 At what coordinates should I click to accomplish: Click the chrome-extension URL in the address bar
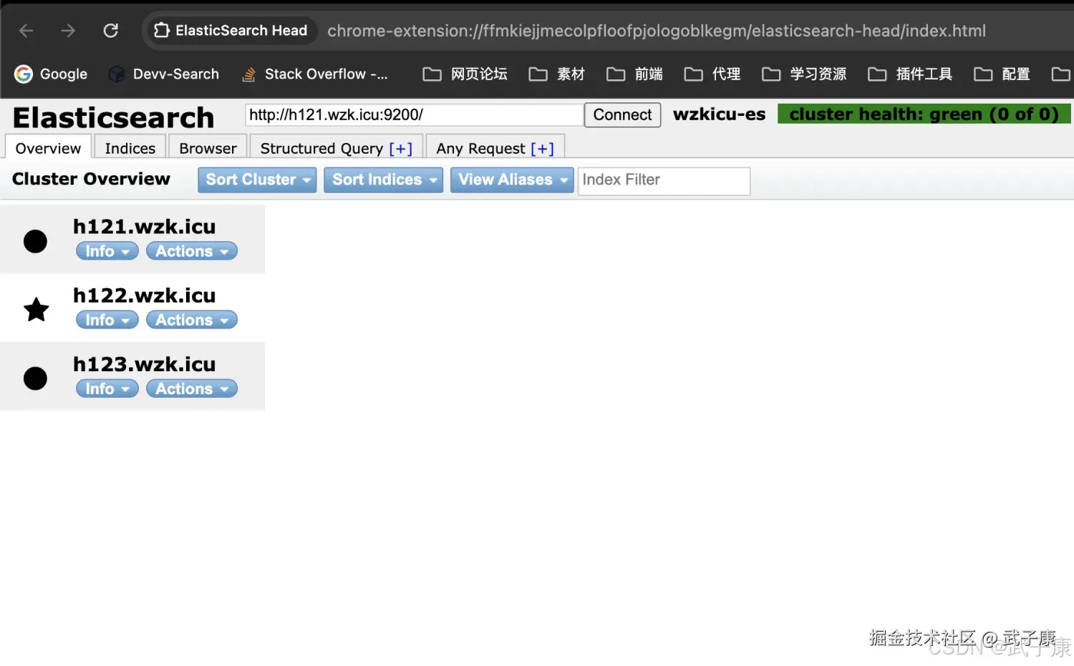[657, 31]
